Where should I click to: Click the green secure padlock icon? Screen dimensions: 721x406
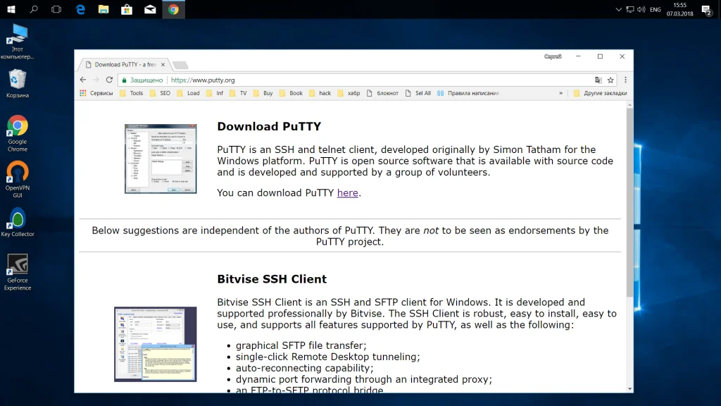click(x=123, y=80)
